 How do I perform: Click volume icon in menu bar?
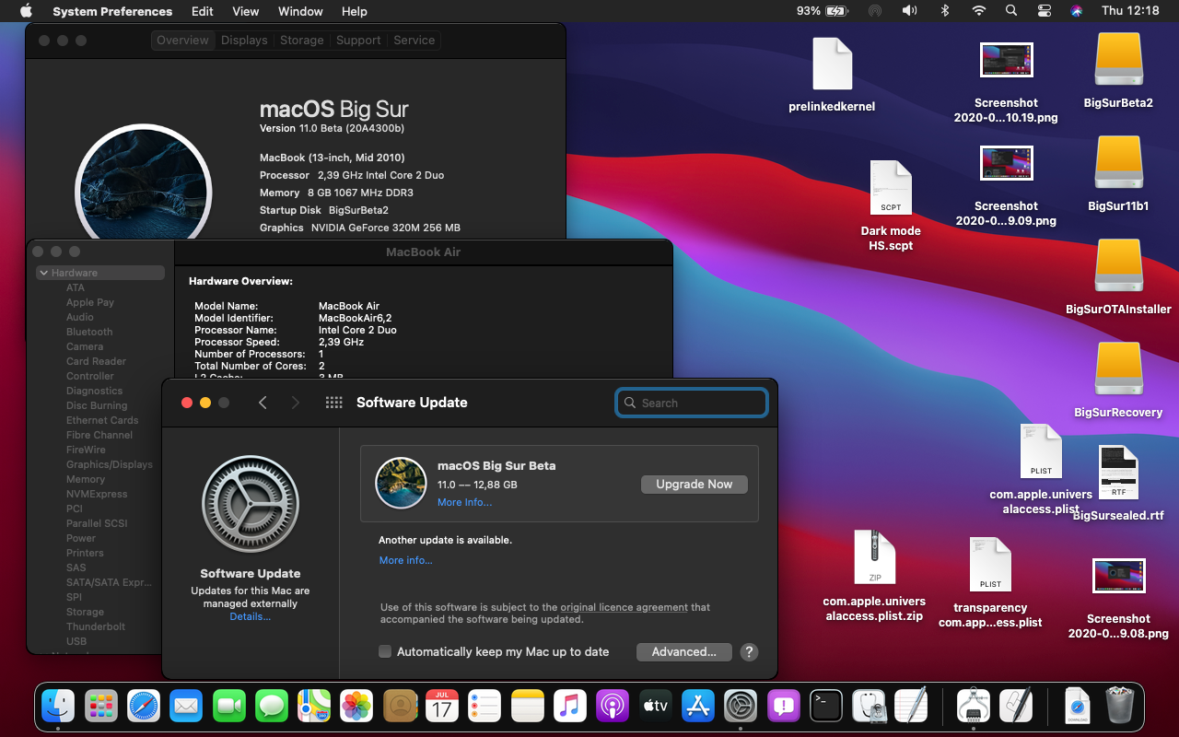[909, 11]
